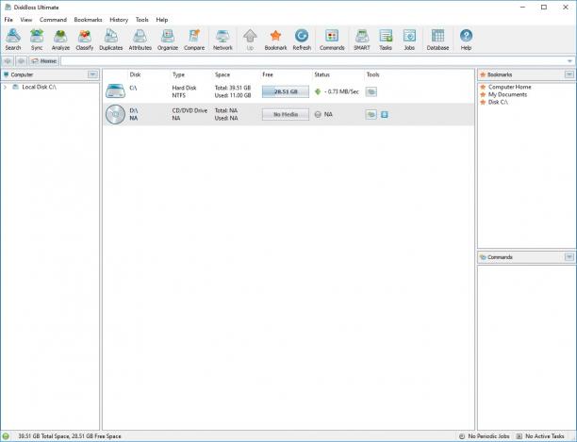Open the Network toolbar icon

pyautogui.click(x=223, y=40)
